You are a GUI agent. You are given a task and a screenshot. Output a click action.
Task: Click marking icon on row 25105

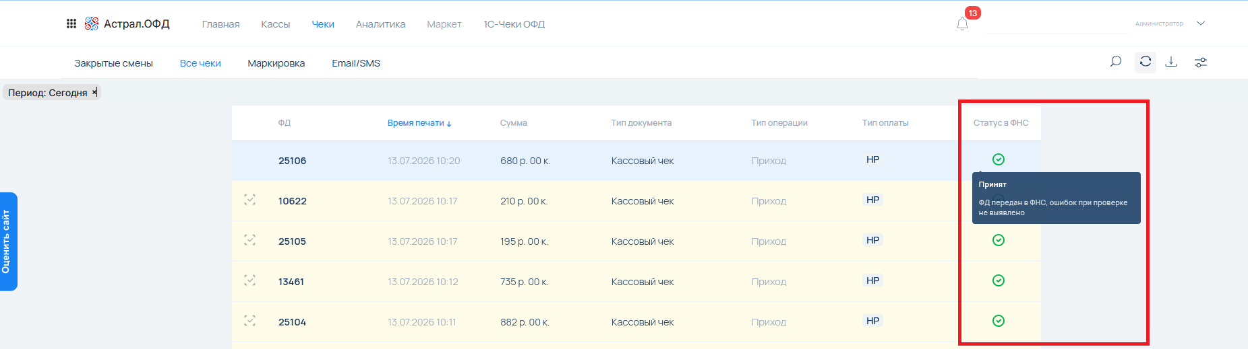[x=249, y=240]
